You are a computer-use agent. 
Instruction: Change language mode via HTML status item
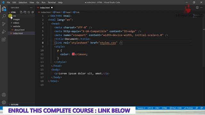click(164, 108)
